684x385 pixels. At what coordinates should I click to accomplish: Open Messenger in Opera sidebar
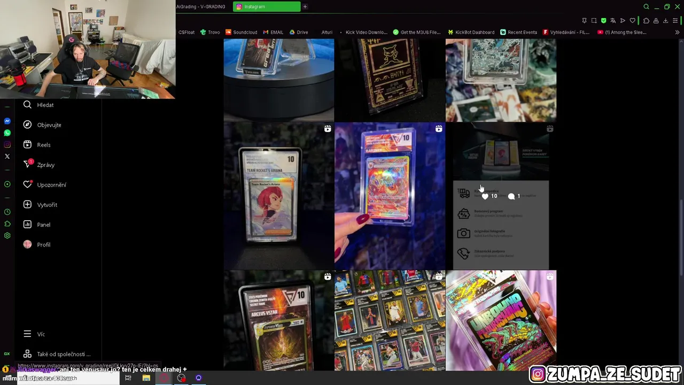click(x=7, y=121)
